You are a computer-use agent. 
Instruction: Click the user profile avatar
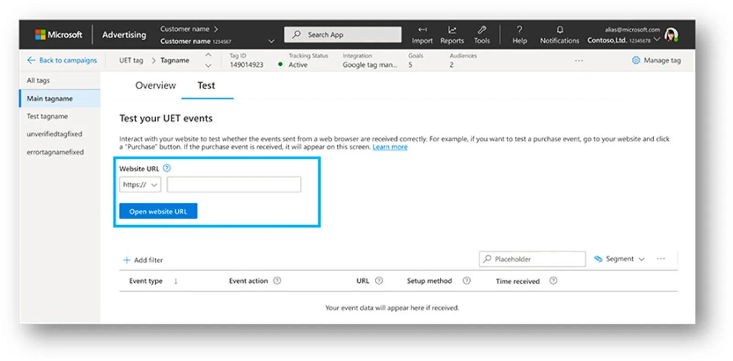671,35
